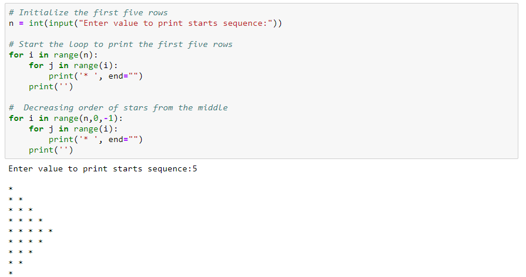
Task: Click the 'range(n,0,-1)' loop line
Action: [x=66, y=119]
